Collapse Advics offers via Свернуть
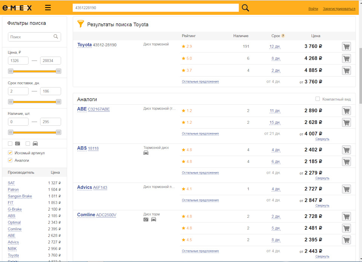This screenshot has height=262, width=362. [x=322, y=205]
